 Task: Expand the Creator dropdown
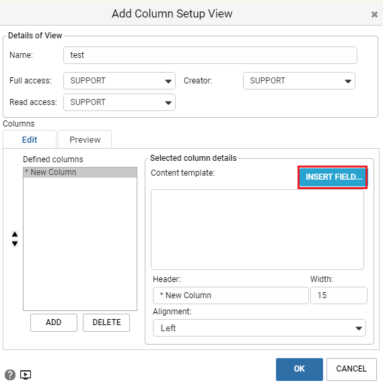click(x=299, y=81)
